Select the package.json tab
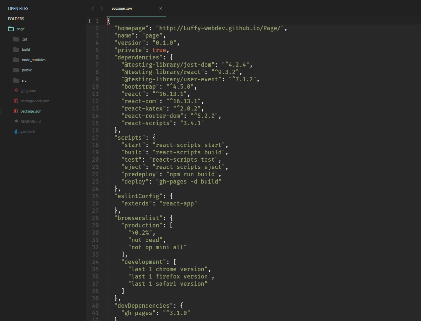Screen dimensions: 421x321 [122, 8]
